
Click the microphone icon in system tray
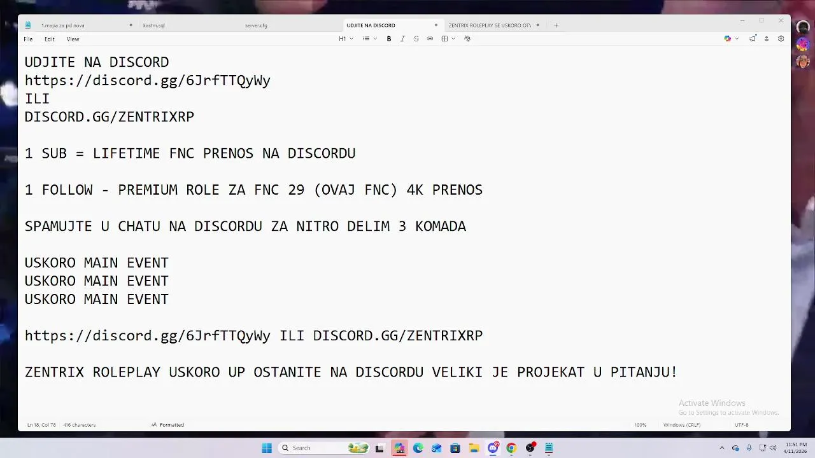[x=749, y=448]
